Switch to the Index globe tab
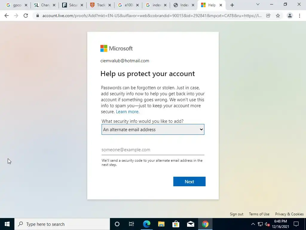Screen dimensions: 306x230 [x=181, y=5]
